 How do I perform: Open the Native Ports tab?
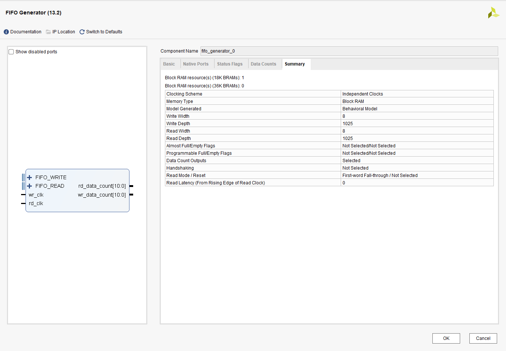click(196, 64)
